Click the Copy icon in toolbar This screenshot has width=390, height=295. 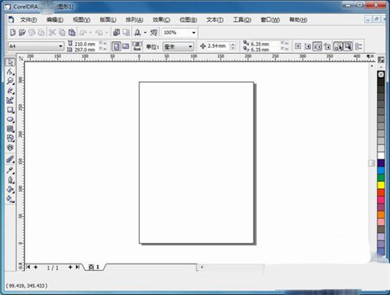tap(62, 33)
